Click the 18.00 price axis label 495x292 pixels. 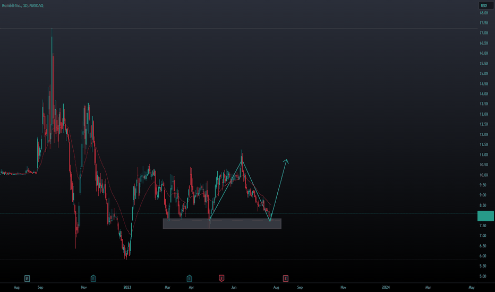(x=484, y=13)
